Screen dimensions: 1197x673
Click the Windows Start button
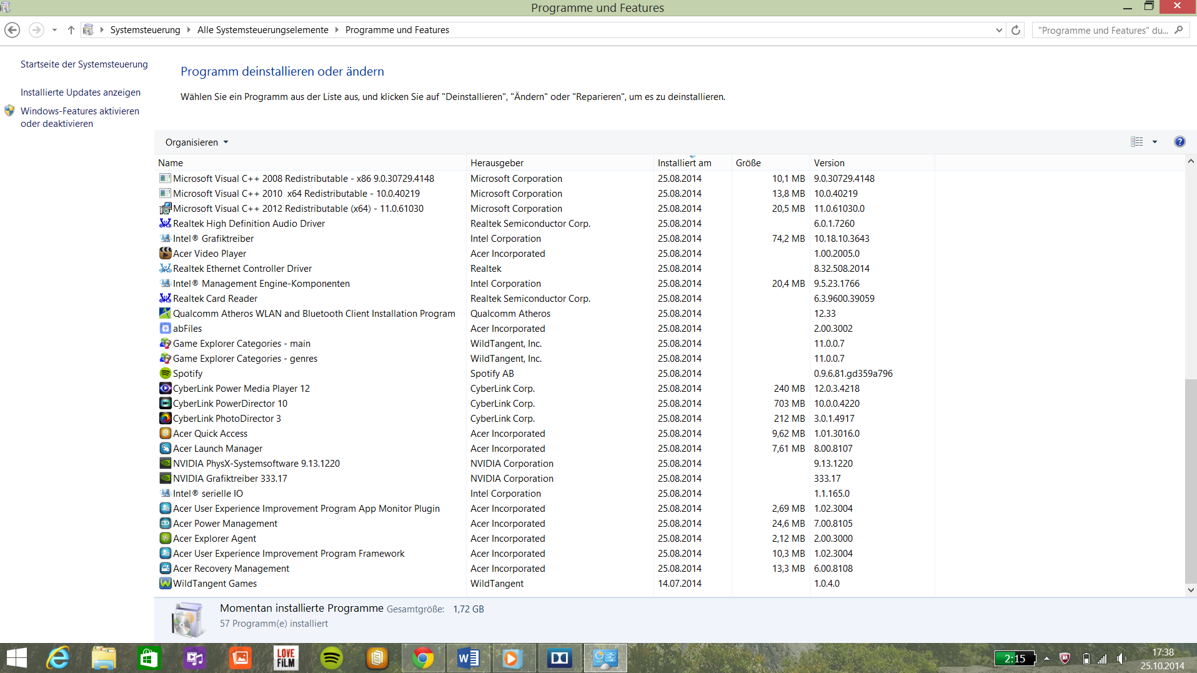click(x=17, y=658)
